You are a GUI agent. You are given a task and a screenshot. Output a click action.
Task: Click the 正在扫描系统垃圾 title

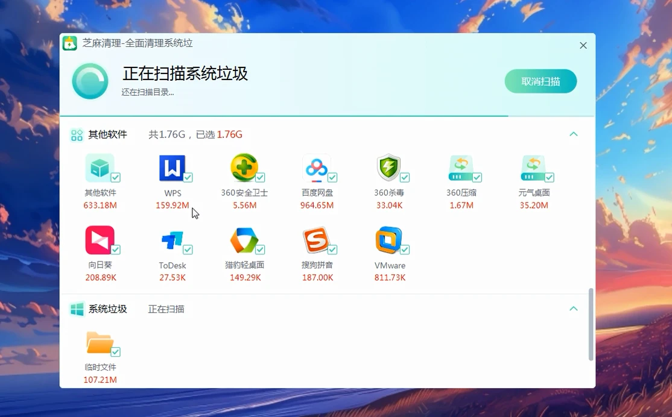tap(185, 74)
